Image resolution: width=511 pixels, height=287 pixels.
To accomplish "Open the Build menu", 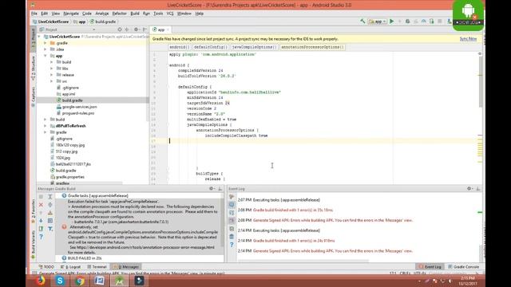I will [135, 14].
